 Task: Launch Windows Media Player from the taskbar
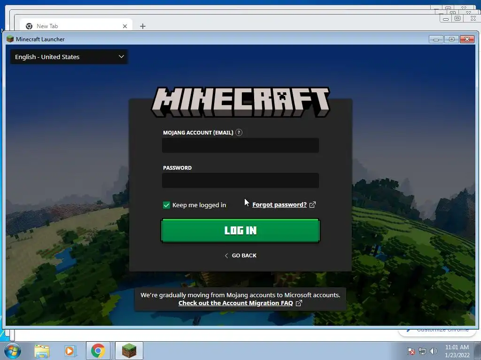click(x=70, y=351)
